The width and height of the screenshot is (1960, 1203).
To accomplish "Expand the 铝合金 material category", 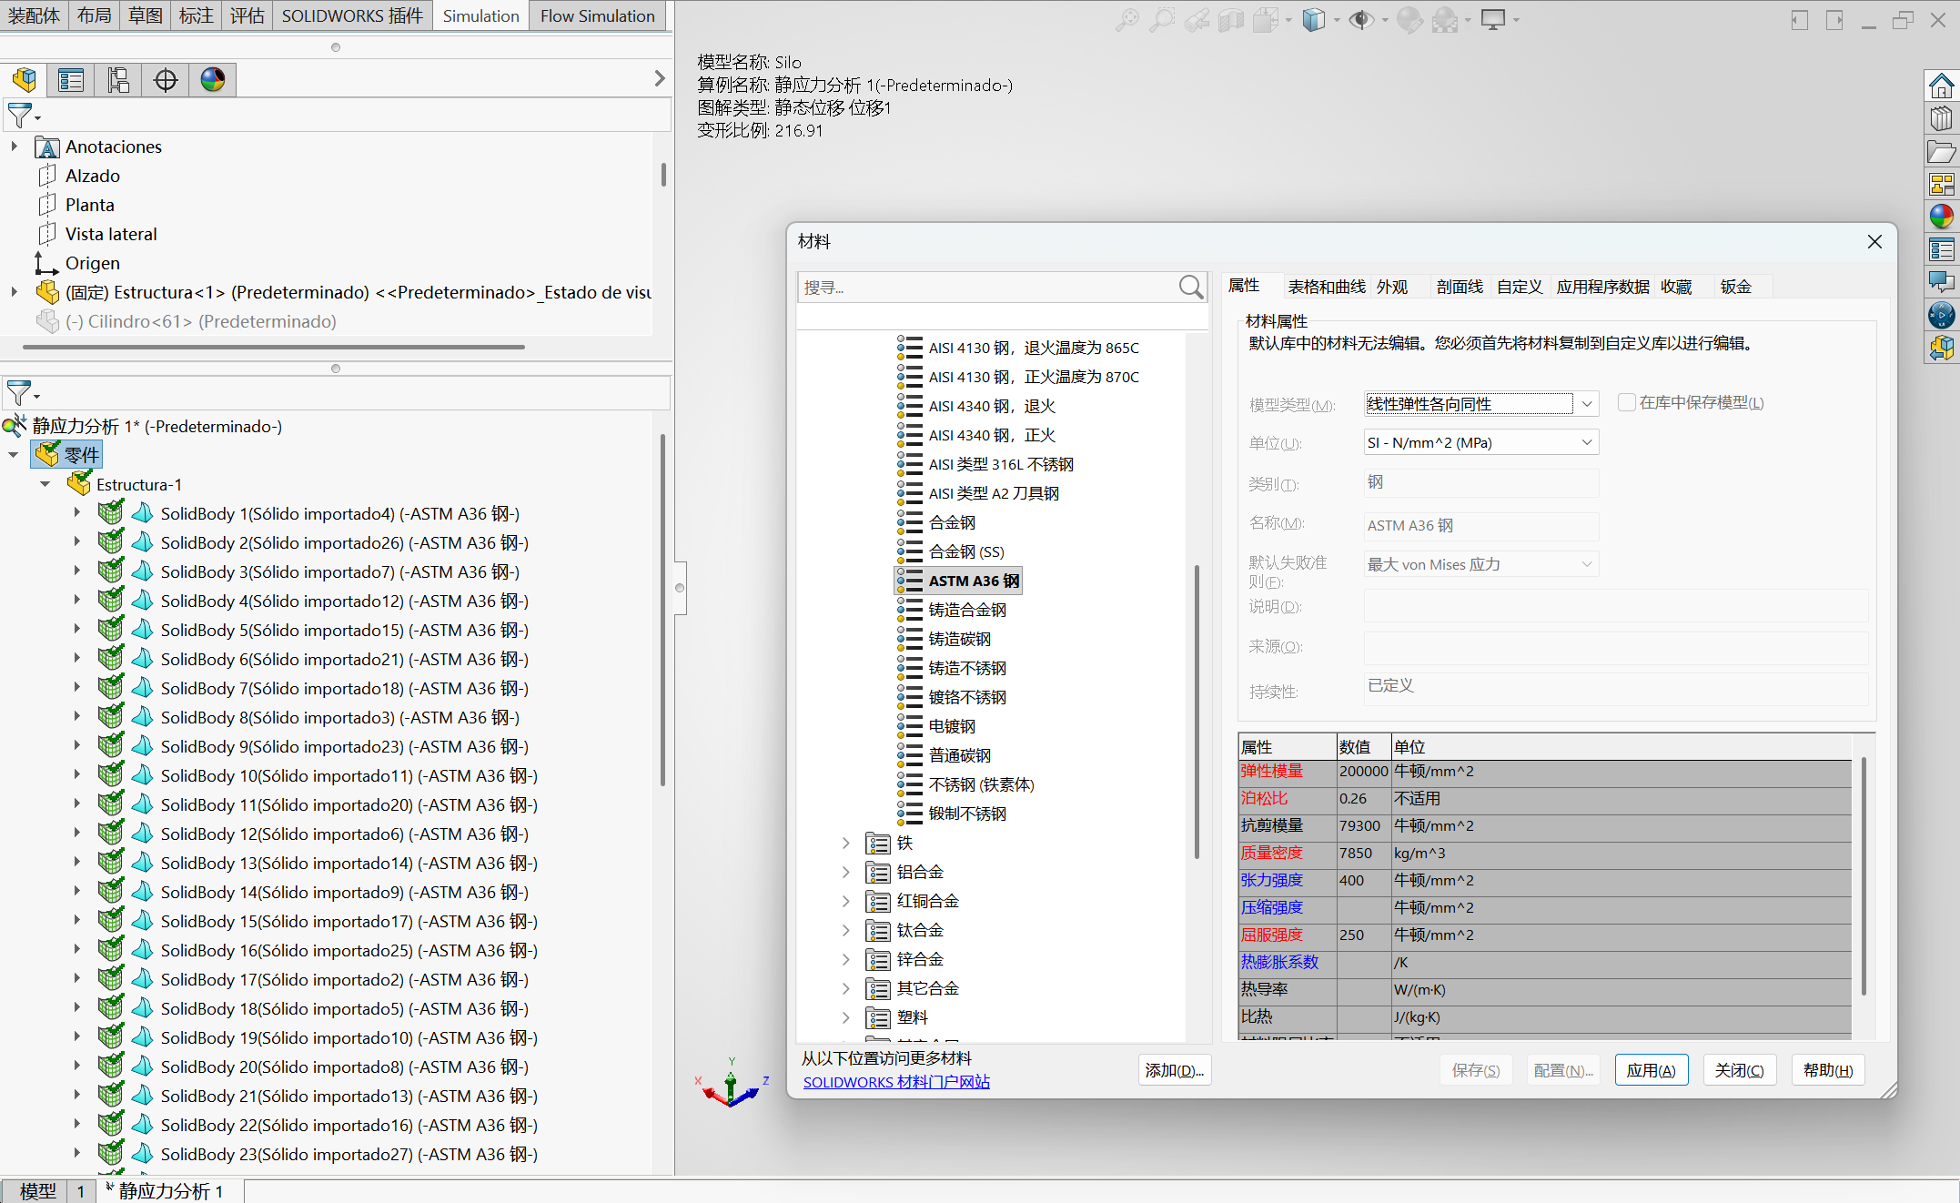I will click(x=845, y=873).
